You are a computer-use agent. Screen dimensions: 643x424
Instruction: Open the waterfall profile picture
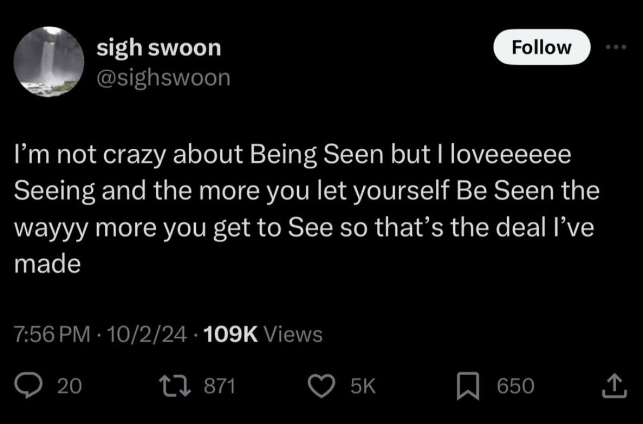point(49,61)
